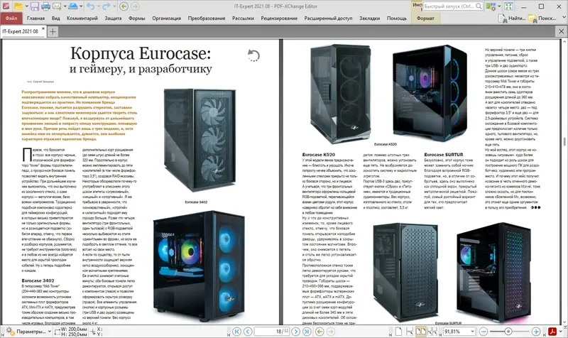Collapse the ribbon with the chevron
Image resolution: width=568 pixels, height=338 pixels.
(x=563, y=17)
